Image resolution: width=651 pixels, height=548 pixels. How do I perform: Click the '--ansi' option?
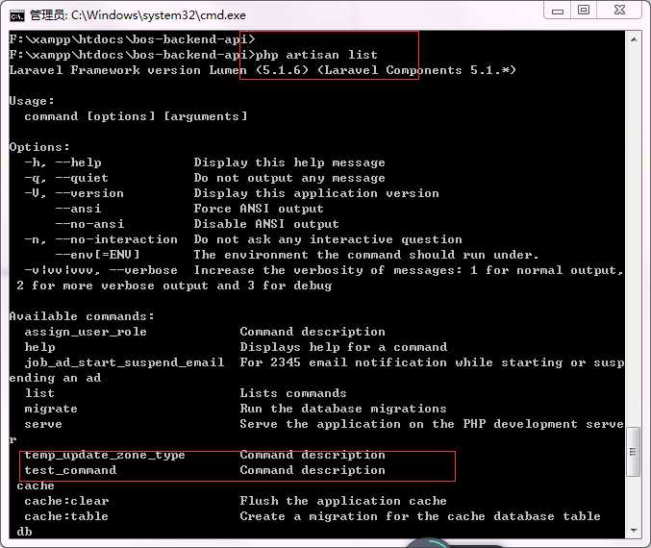pyautogui.click(x=78, y=209)
